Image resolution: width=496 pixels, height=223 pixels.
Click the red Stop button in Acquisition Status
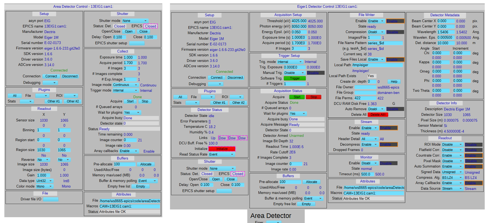tap(313, 97)
